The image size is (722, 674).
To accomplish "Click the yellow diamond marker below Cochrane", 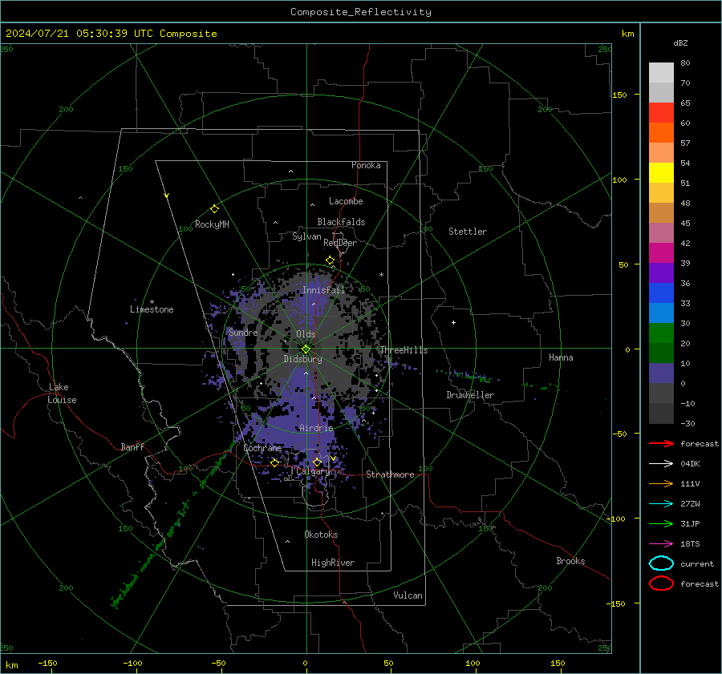I will [275, 463].
